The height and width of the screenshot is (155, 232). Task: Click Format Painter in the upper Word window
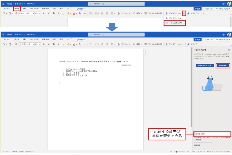[16, 13]
